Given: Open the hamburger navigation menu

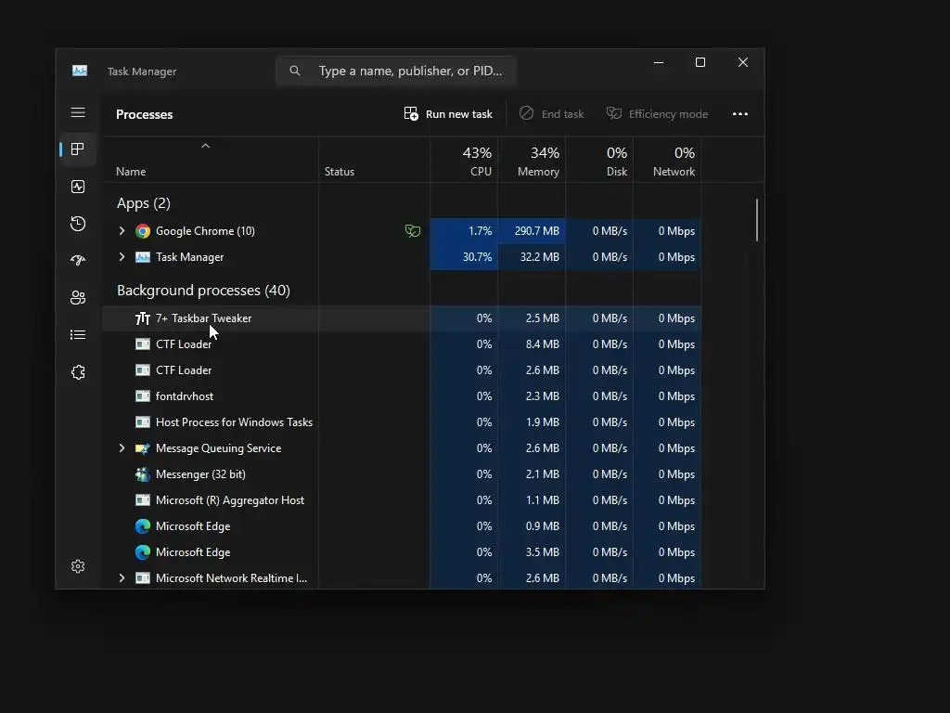Looking at the screenshot, I should click(x=78, y=112).
